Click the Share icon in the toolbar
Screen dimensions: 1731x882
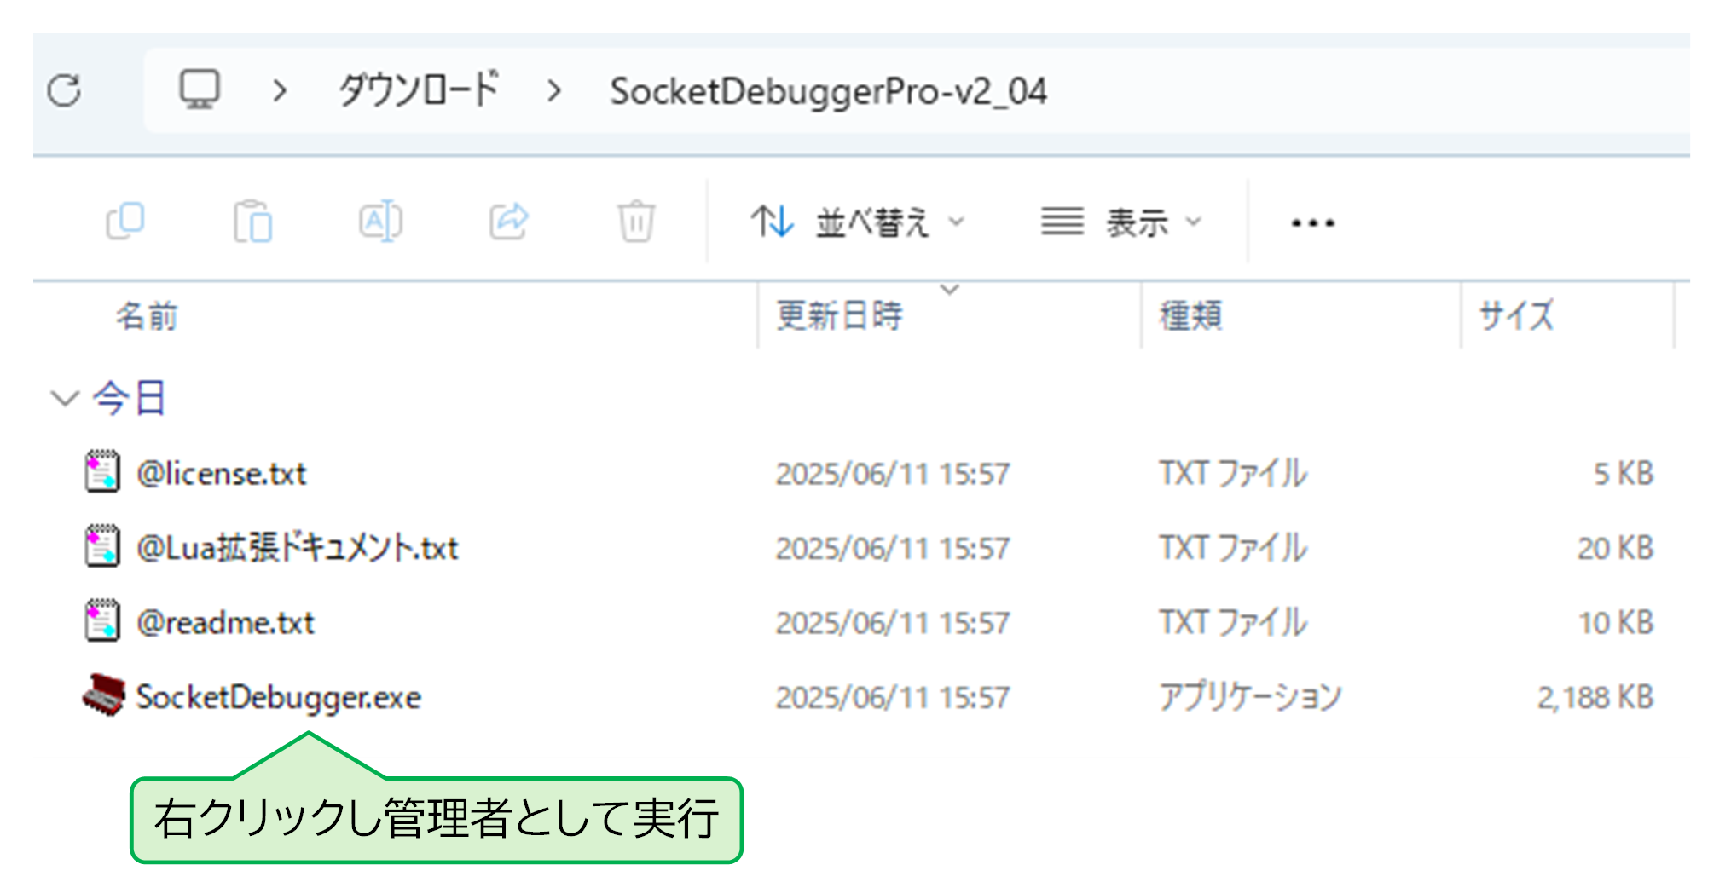tap(508, 221)
